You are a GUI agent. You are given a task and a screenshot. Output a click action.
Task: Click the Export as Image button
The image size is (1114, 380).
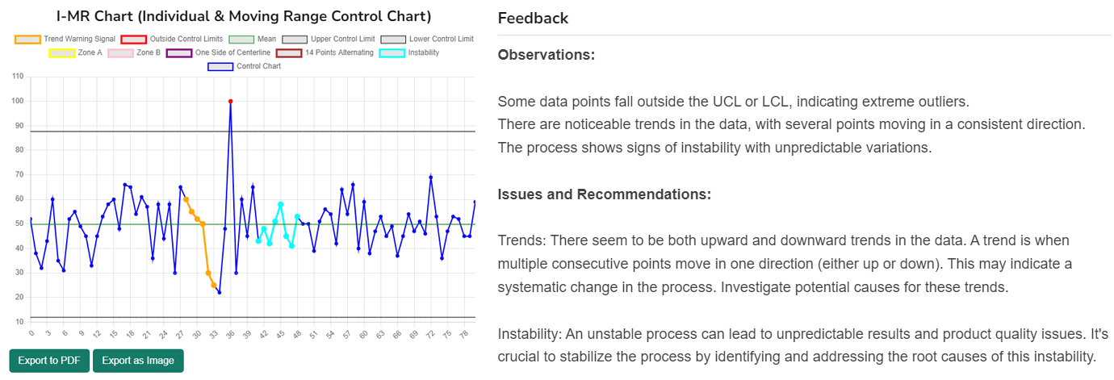tap(138, 361)
